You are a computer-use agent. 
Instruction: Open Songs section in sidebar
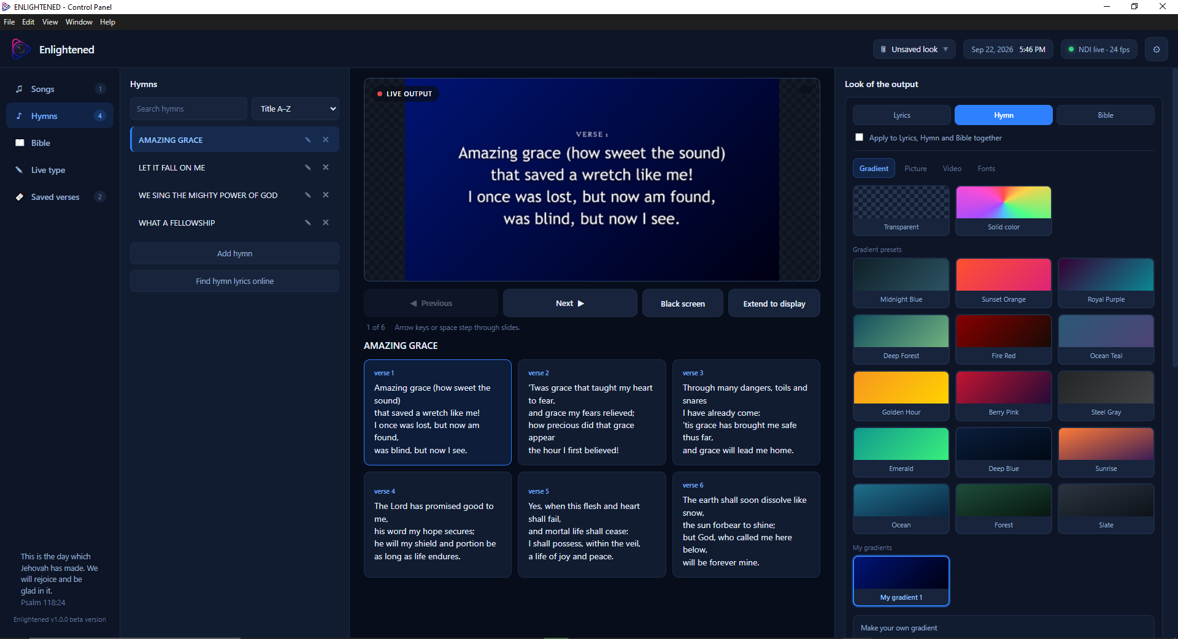pyautogui.click(x=60, y=89)
